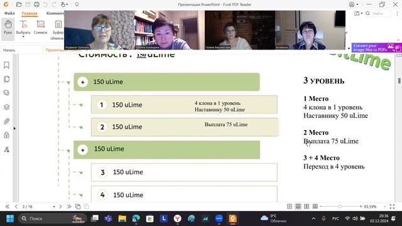
Task: Adjust the zoom slider handle
Action: (x=340, y=207)
